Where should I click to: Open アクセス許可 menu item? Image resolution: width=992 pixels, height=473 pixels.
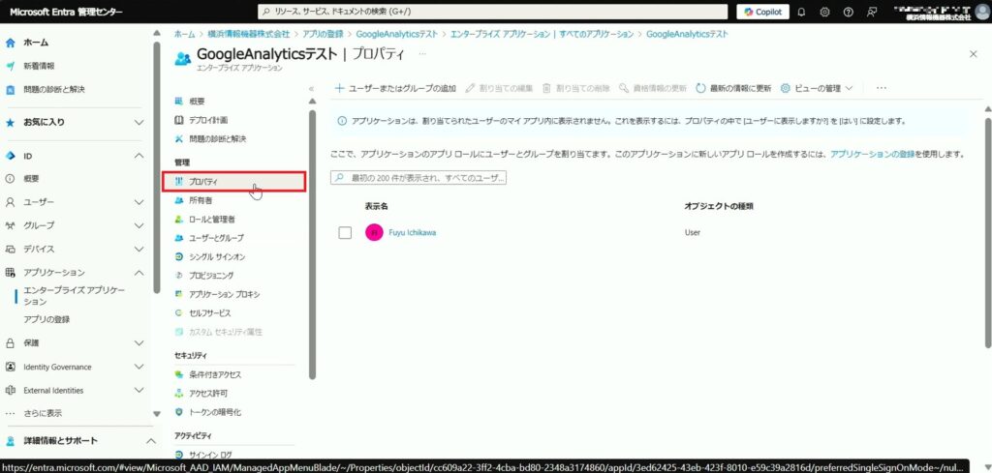point(206,394)
